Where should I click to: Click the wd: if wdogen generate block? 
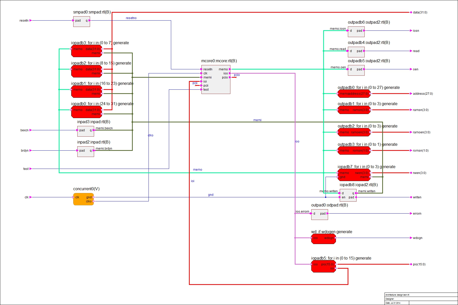click(323, 238)
